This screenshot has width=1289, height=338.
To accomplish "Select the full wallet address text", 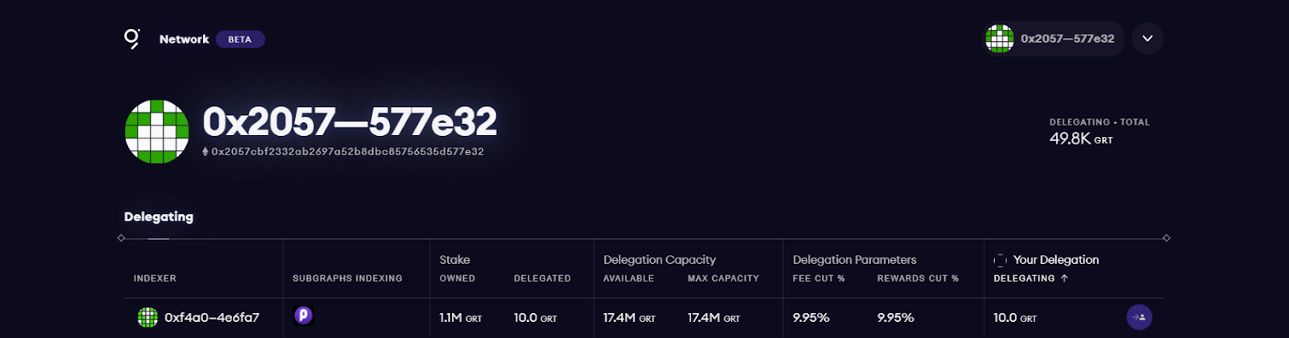I will pyautogui.click(x=347, y=151).
